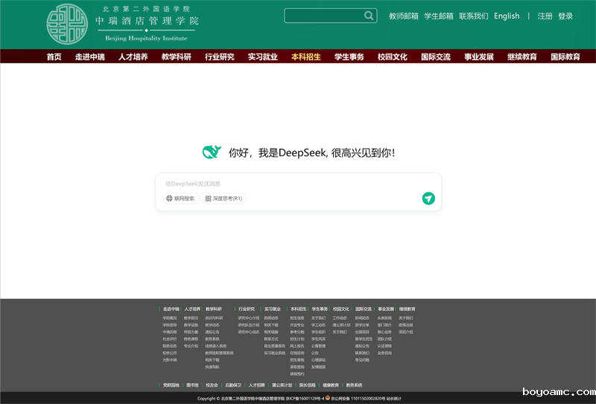Open 学生邮箱 link in header

(x=439, y=16)
